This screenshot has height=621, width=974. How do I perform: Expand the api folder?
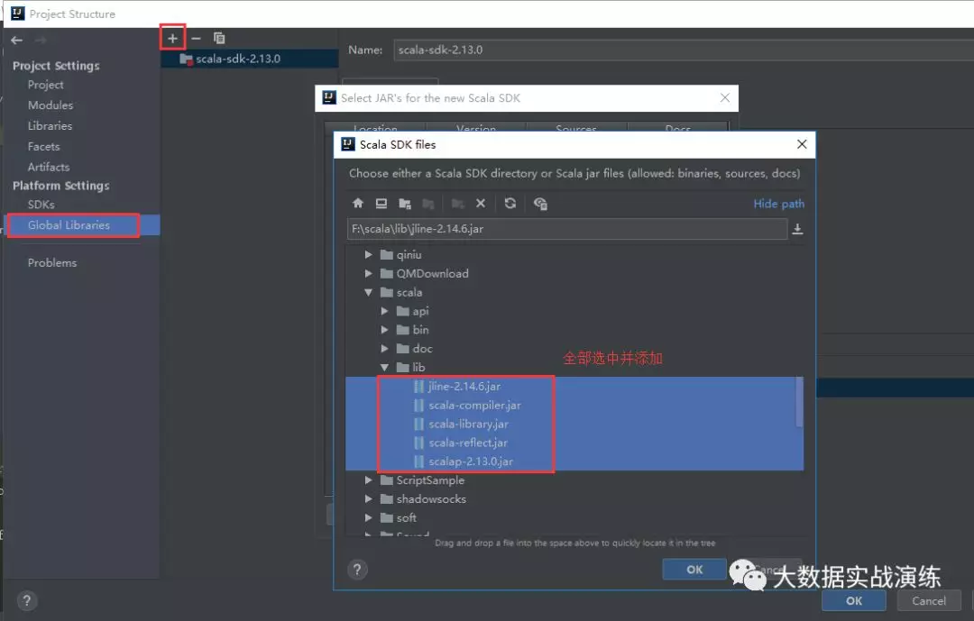click(384, 311)
